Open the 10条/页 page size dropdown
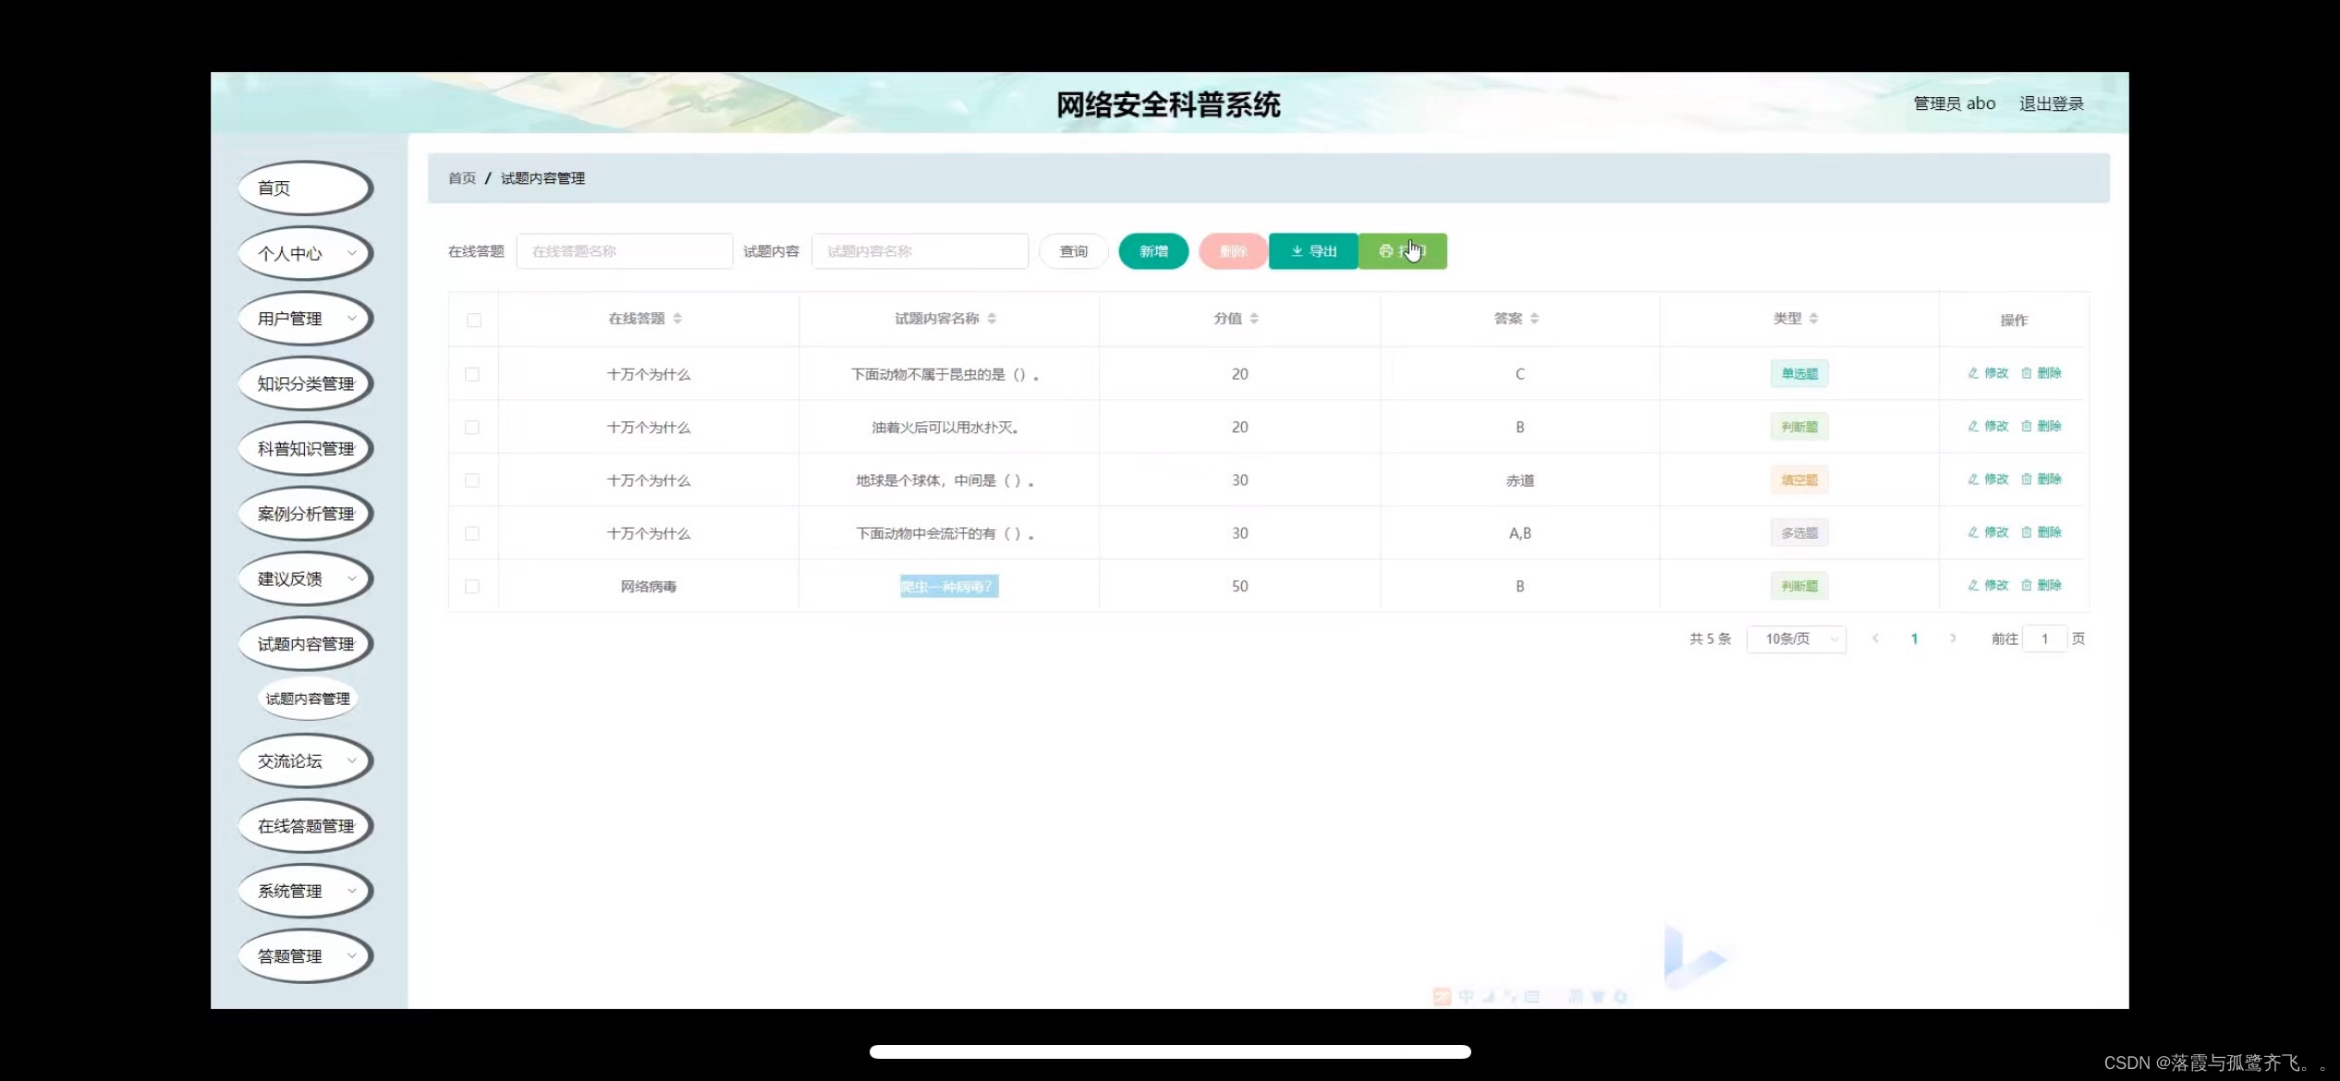Viewport: 2340px width, 1081px height. [x=1797, y=639]
